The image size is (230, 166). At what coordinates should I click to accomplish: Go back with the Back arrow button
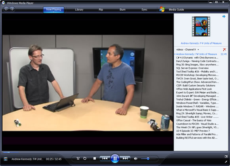6,9
